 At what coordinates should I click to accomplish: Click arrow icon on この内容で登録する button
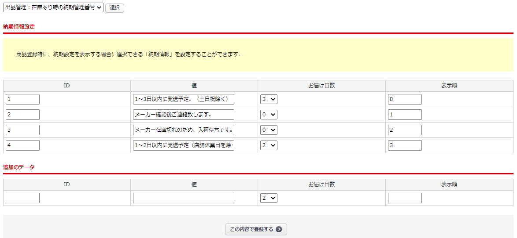click(x=279, y=230)
